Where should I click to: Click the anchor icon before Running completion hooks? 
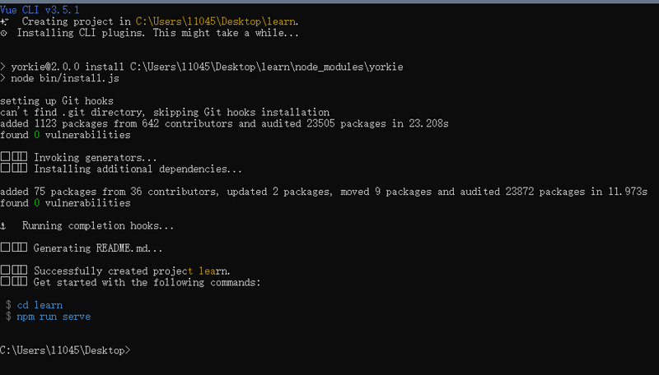4,225
